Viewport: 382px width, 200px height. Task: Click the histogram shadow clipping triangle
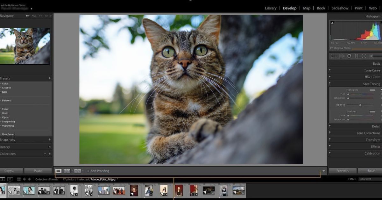[x=332, y=23]
